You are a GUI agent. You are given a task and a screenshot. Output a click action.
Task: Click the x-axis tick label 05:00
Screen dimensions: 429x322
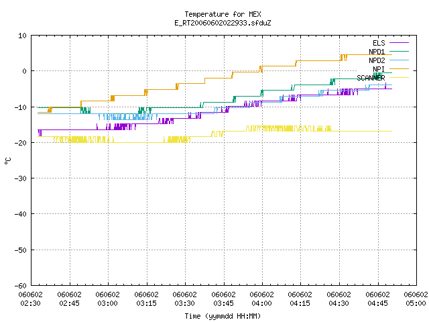(x=416, y=303)
